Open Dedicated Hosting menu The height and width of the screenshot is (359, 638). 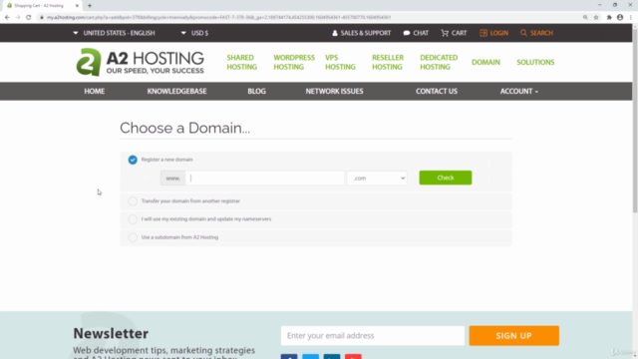(x=439, y=62)
